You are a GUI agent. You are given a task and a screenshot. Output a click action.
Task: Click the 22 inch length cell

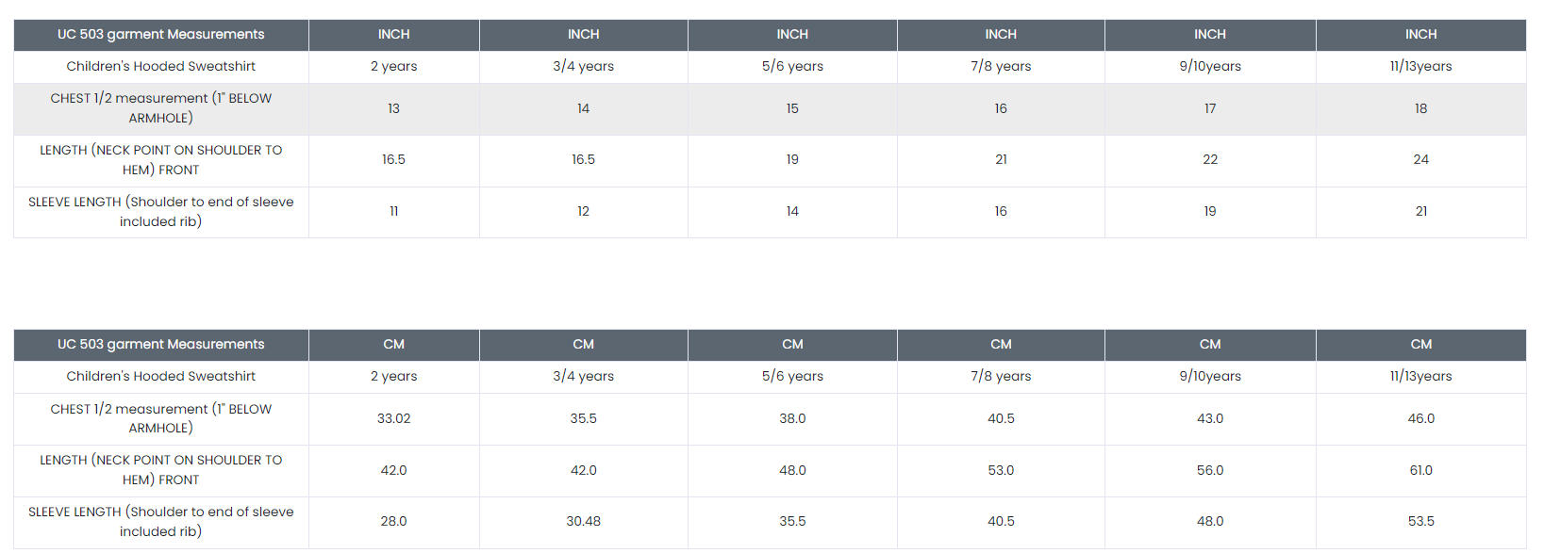pyautogui.click(x=1209, y=159)
